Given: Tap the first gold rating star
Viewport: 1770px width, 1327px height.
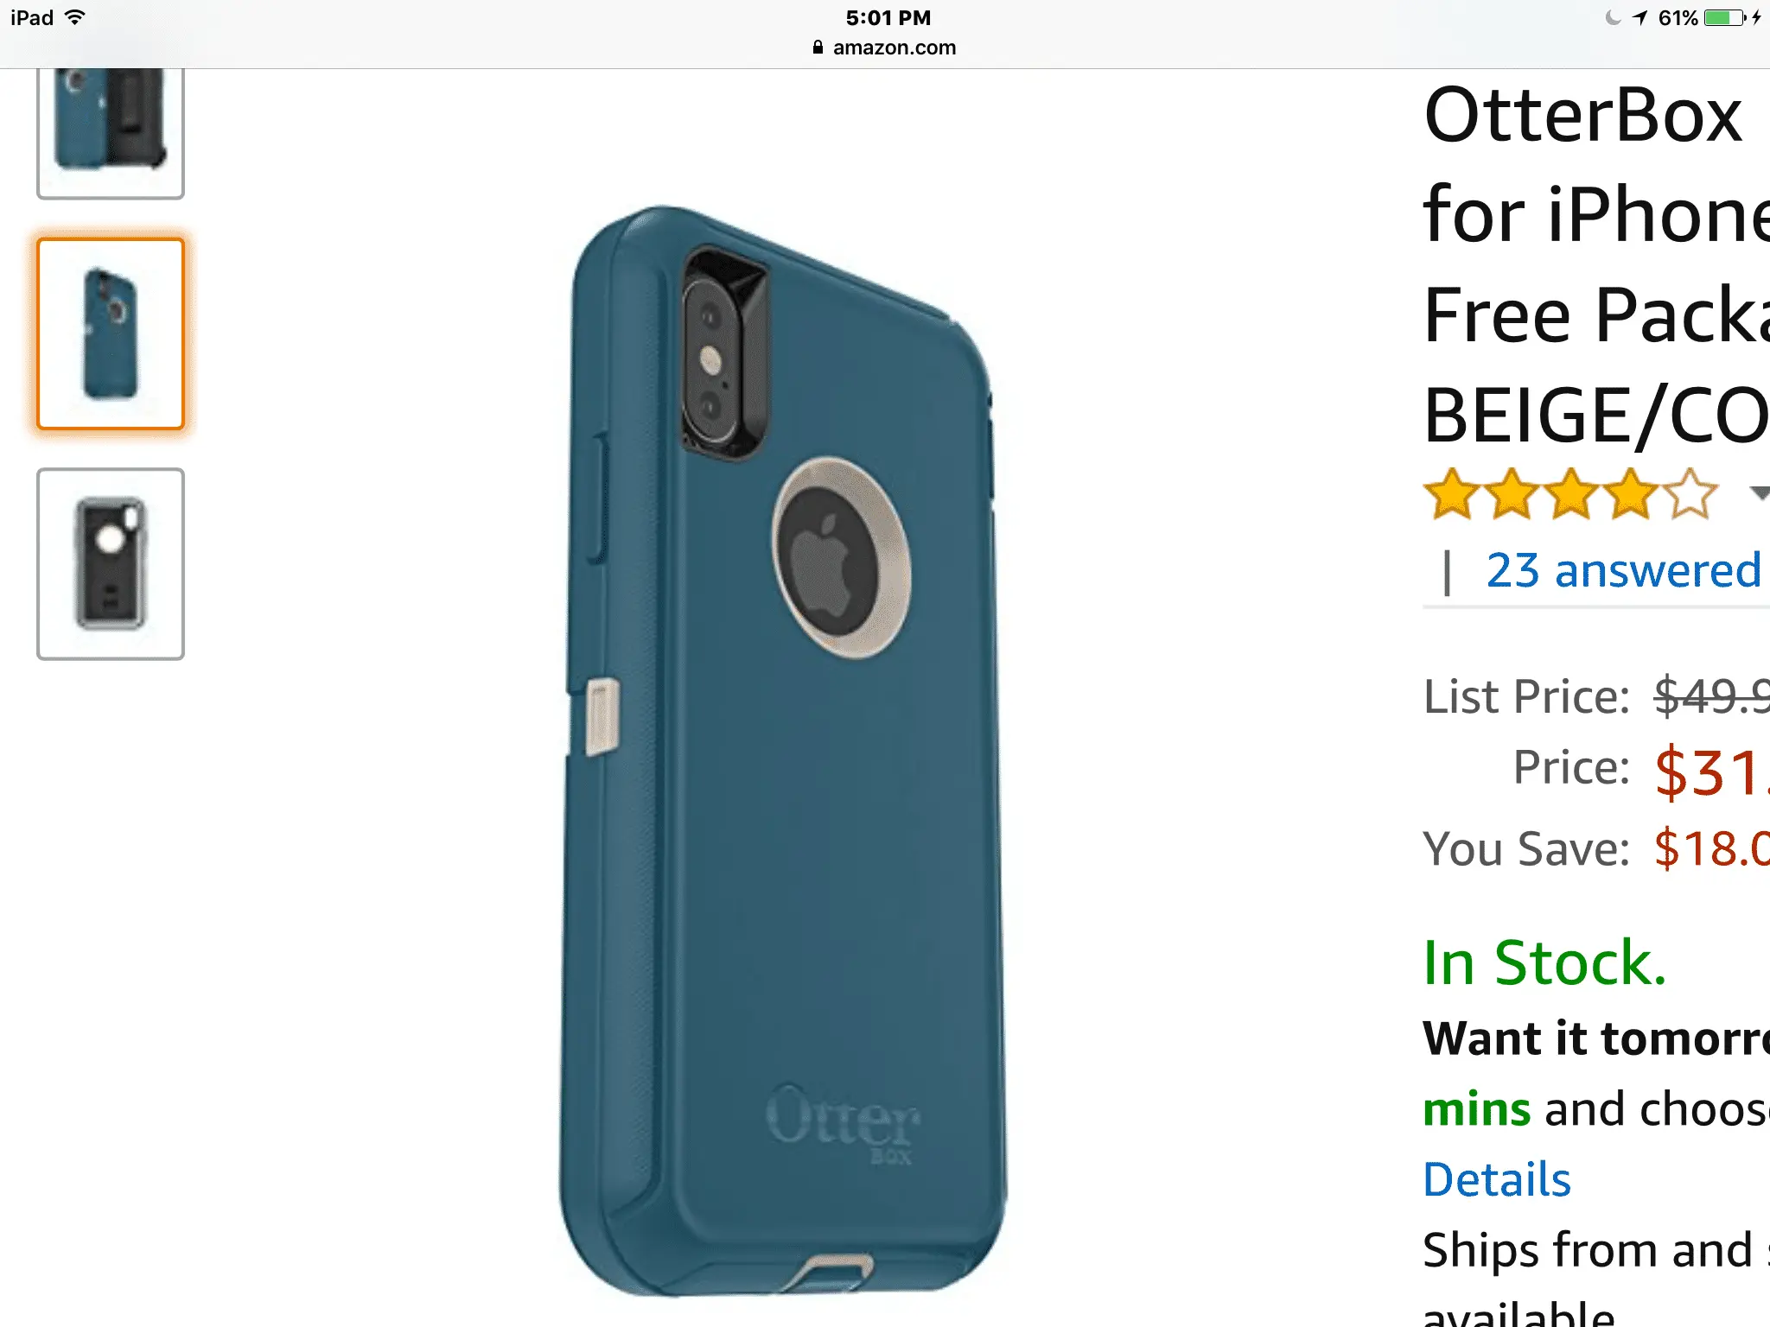Looking at the screenshot, I should tap(1453, 494).
